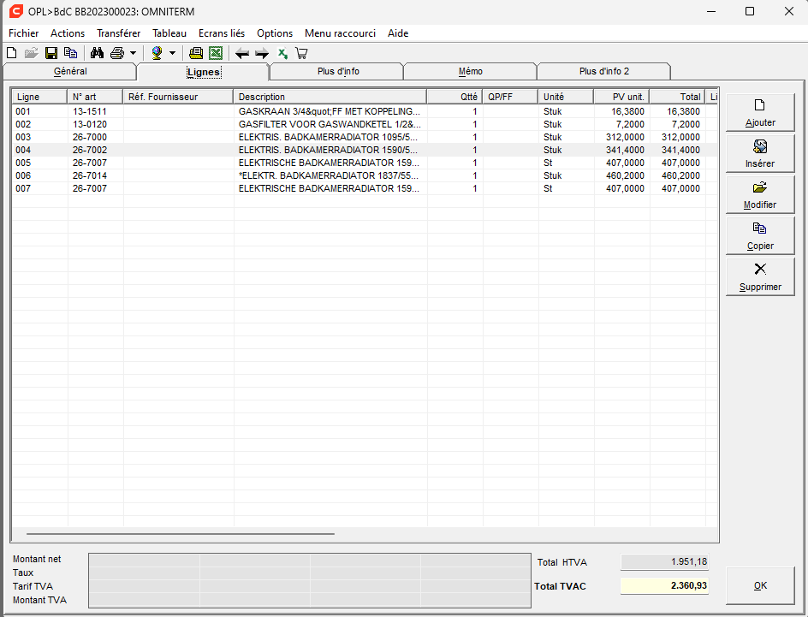
Task: Click the green Excel spreadsheet icon
Action: 216,53
